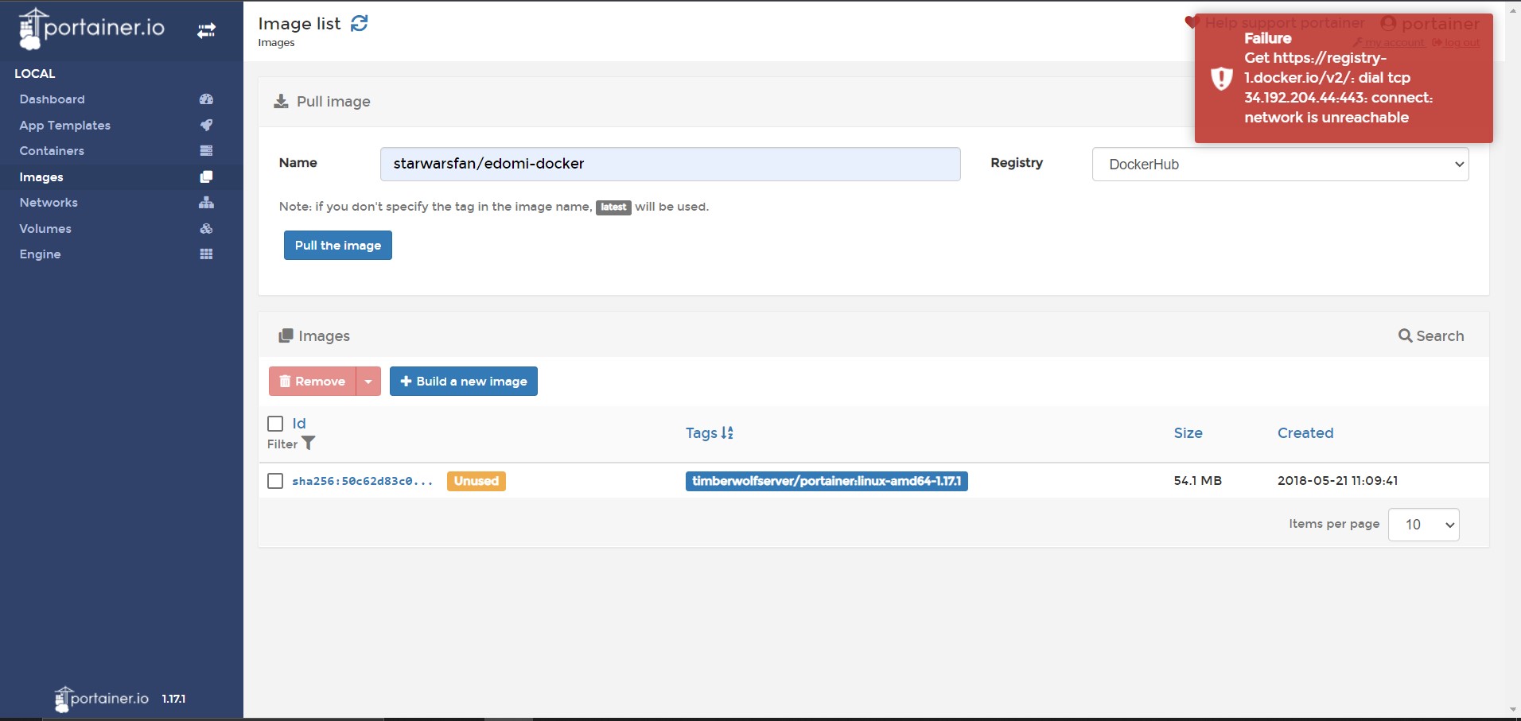Click the App Templates rocket icon
Screen dimensions: 1521x721
pos(206,125)
